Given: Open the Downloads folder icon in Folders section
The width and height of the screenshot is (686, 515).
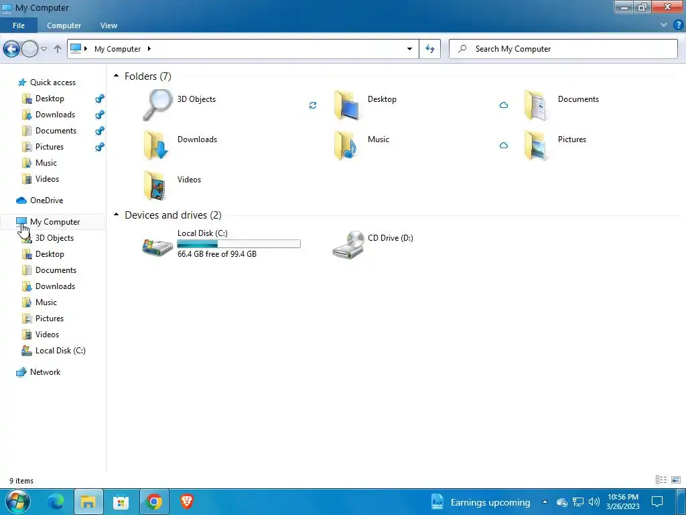Looking at the screenshot, I should click(x=156, y=145).
